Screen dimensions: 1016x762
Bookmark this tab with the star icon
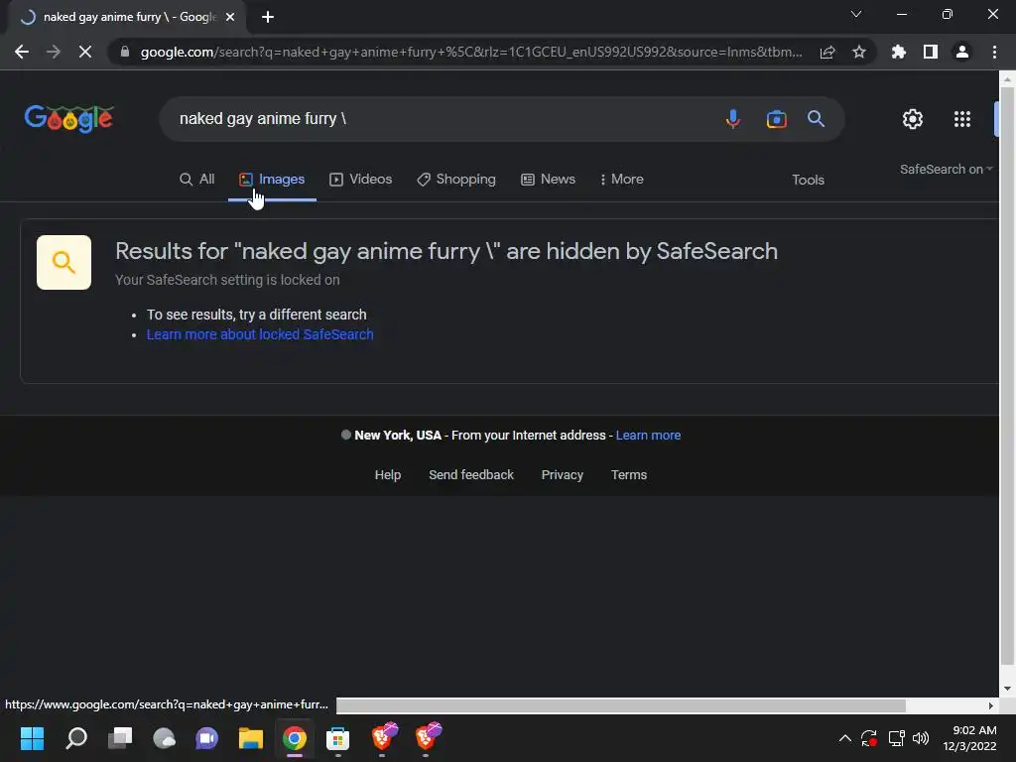tap(859, 52)
